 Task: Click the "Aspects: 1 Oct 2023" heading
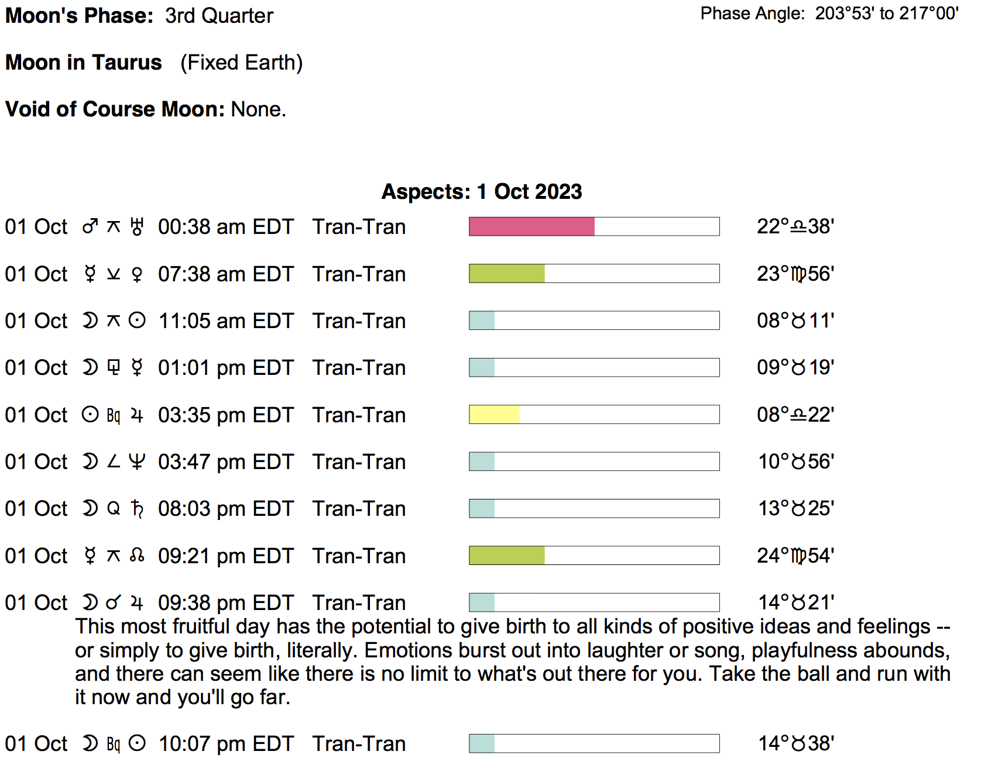pos(482,192)
